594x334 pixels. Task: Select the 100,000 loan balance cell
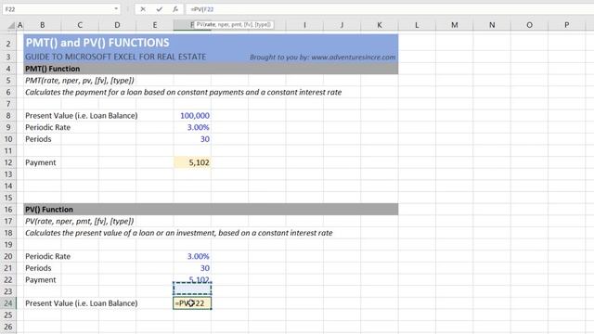point(192,115)
